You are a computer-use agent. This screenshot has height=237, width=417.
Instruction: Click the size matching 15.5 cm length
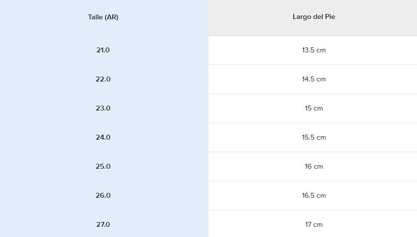tap(103, 137)
